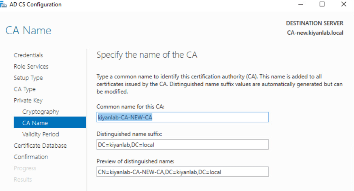
Task: Select the highlighted CA Name step
Action: 35,123
